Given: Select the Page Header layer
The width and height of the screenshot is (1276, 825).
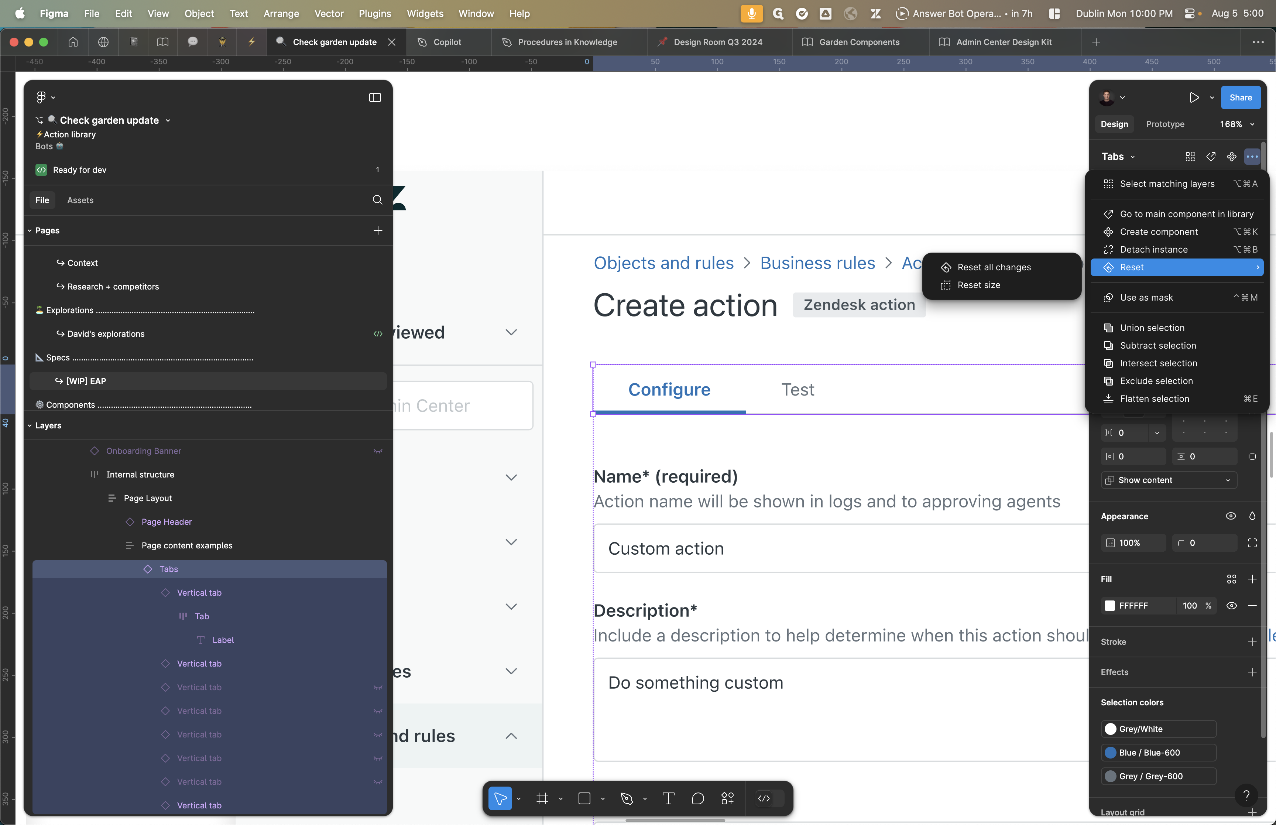Looking at the screenshot, I should (x=167, y=522).
